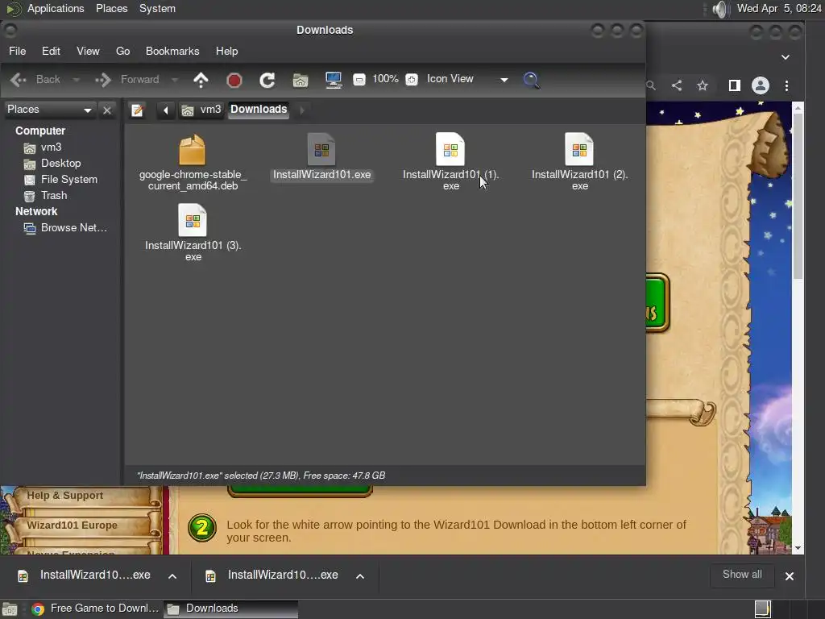The width and height of the screenshot is (825, 619).
Task: Switch to Downloads taskbar window button
Action: tap(230, 609)
